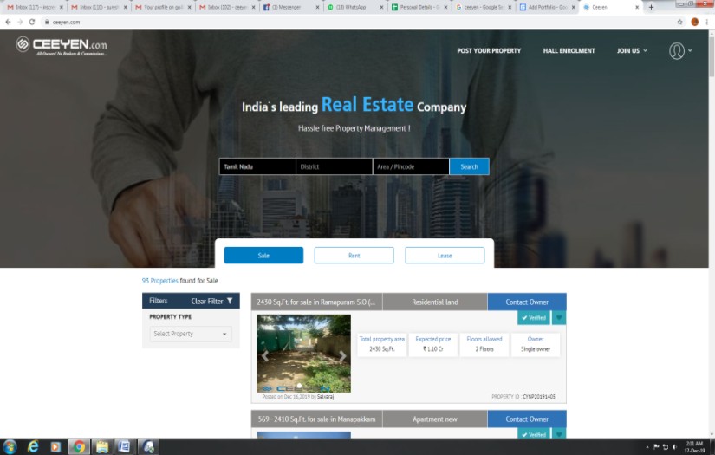The height and width of the screenshot is (455, 715).
Task: Click the browser forward arrow
Action: click(20, 22)
